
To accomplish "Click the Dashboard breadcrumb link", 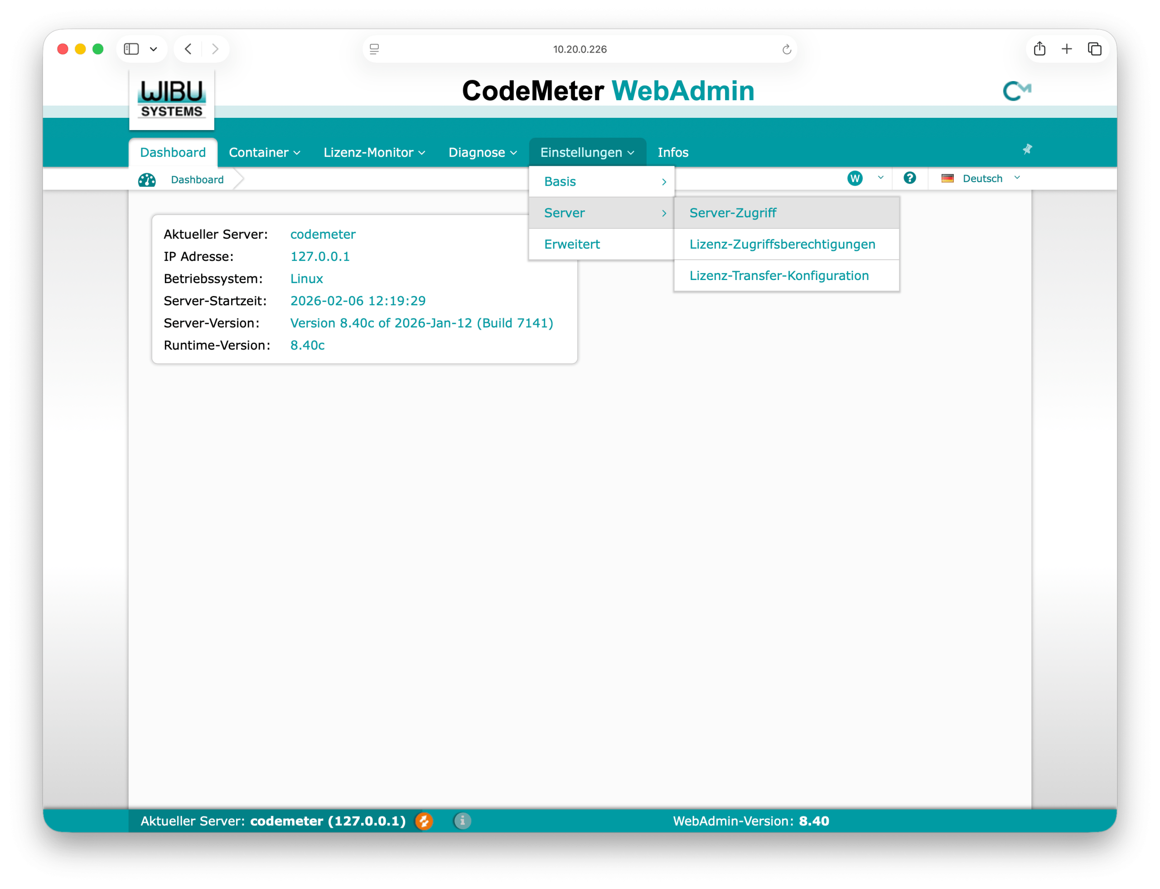I will click(197, 180).
